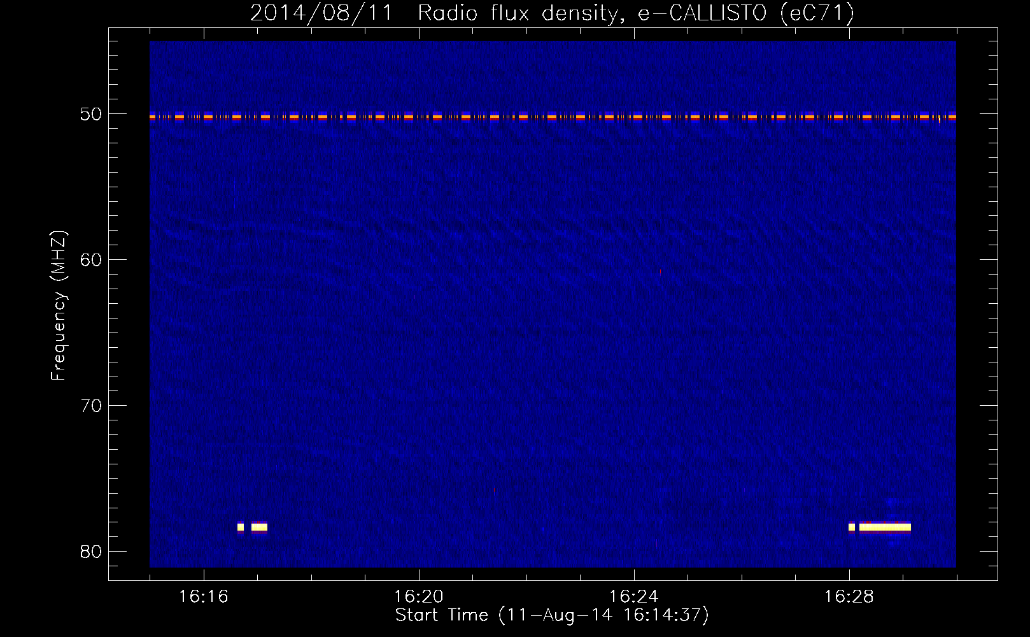
Task: Click the red-orange interference line at 50 MHz
Action: 553,117
